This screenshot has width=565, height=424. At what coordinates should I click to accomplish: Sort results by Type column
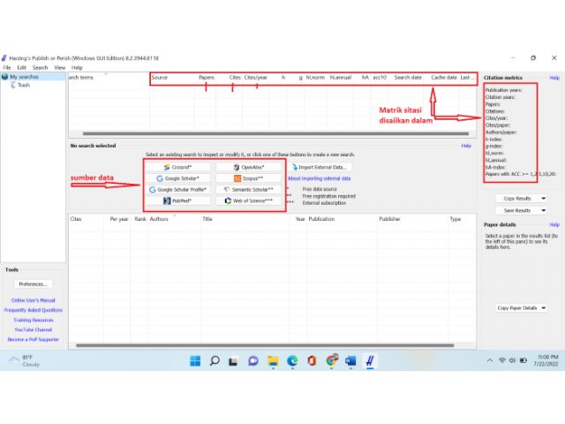pyautogui.click(x=456, y=219)
